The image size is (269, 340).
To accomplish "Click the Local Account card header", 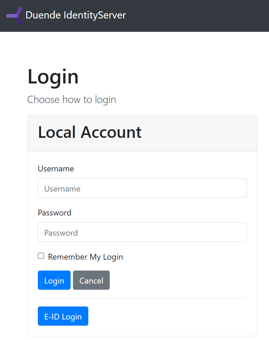I will click(191, 133).
